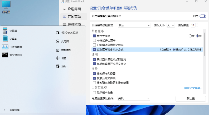Click 423Down2021 user name entry
The image size is (209, 115).
click(x=70, y=33)
